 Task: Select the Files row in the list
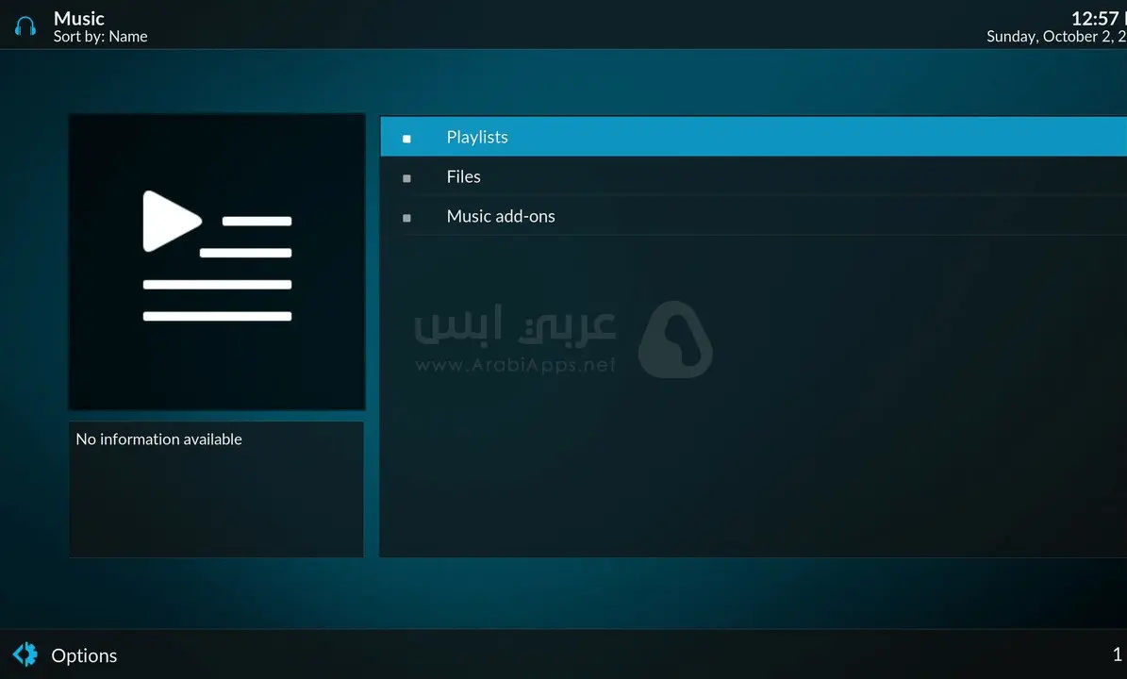660,176
